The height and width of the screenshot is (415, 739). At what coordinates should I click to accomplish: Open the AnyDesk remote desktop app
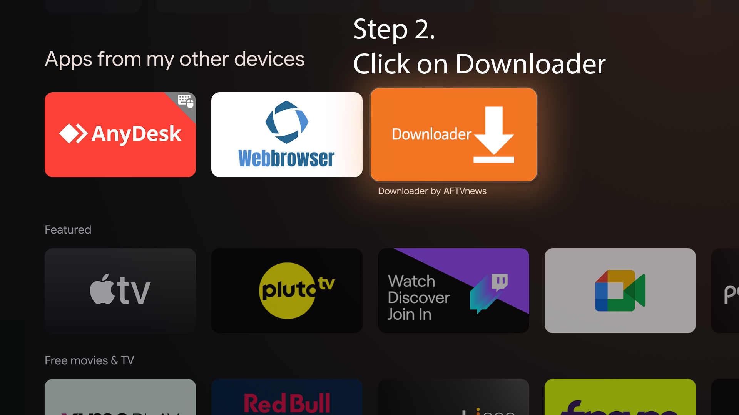(120, 134)
